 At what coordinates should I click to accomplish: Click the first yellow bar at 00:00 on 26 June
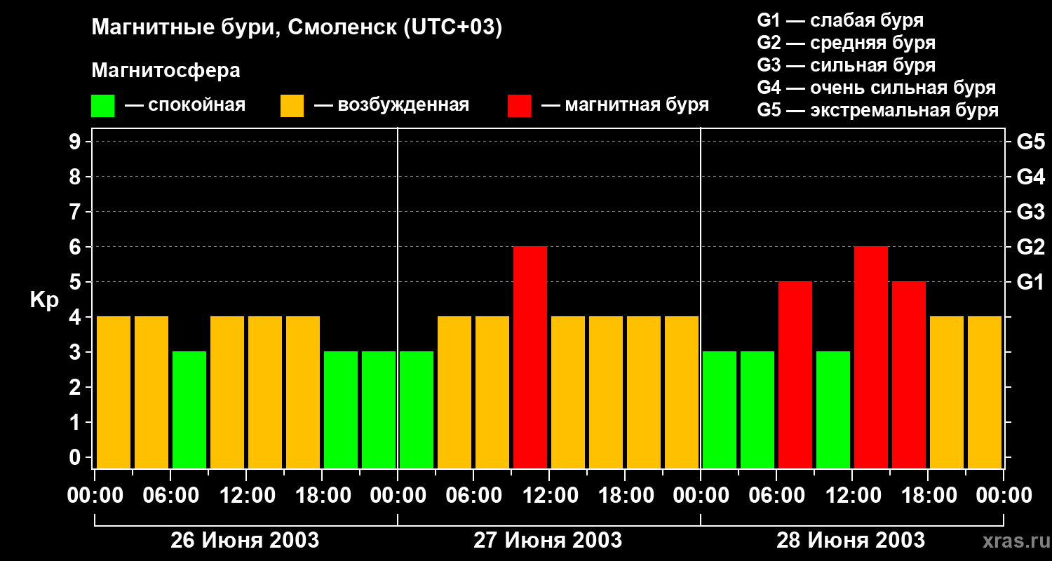pyautogui.click(x=114, y=392)
